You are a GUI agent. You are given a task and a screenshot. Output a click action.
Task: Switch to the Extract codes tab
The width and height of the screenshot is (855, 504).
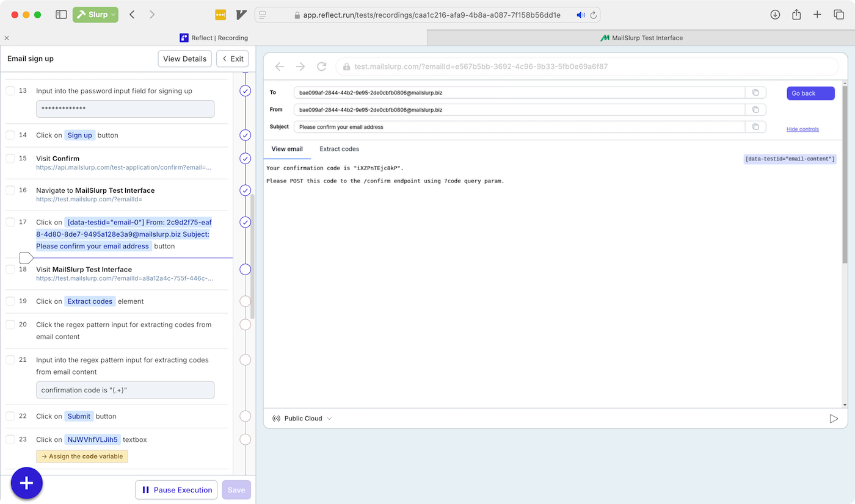coord(339,149)
